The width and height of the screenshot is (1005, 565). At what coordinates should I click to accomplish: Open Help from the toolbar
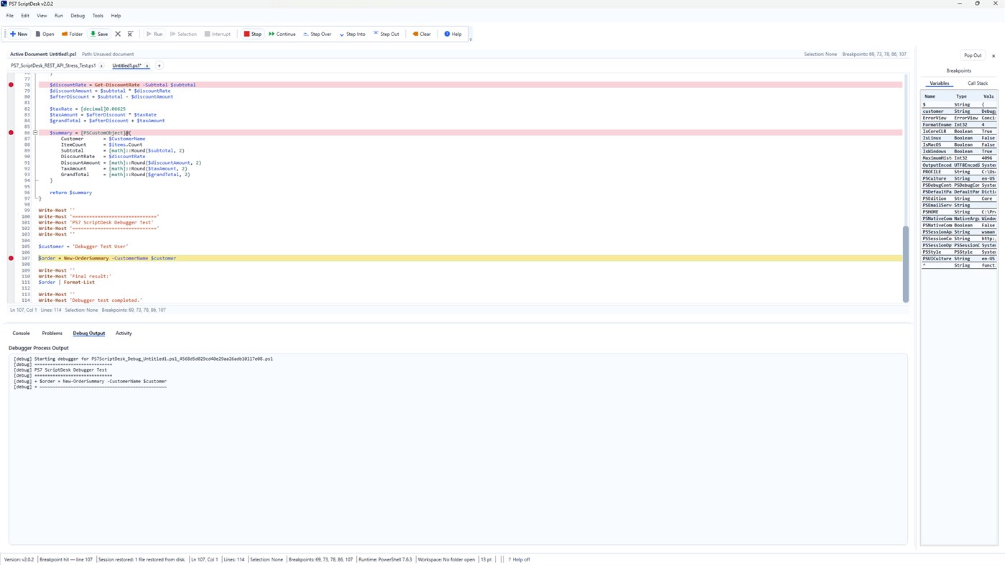click(x=453, y=34)
